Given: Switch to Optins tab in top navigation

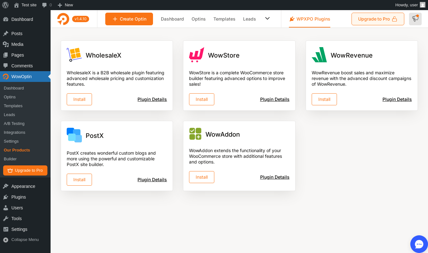Looking at the screenshot, I should [x=199, y=19].
